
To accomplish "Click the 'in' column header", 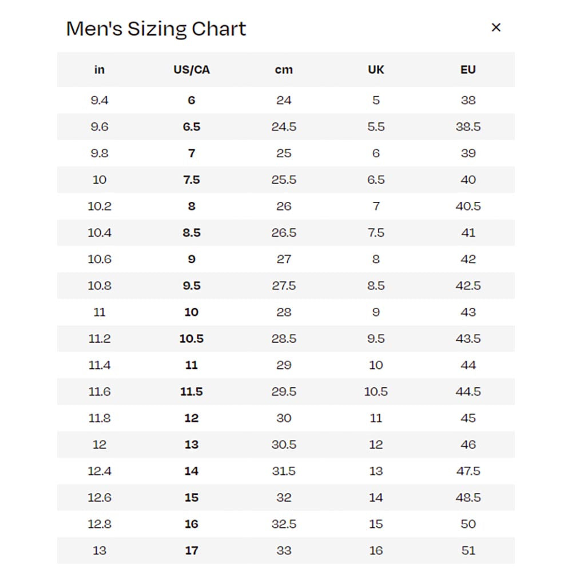I will (x=100, y=70).
